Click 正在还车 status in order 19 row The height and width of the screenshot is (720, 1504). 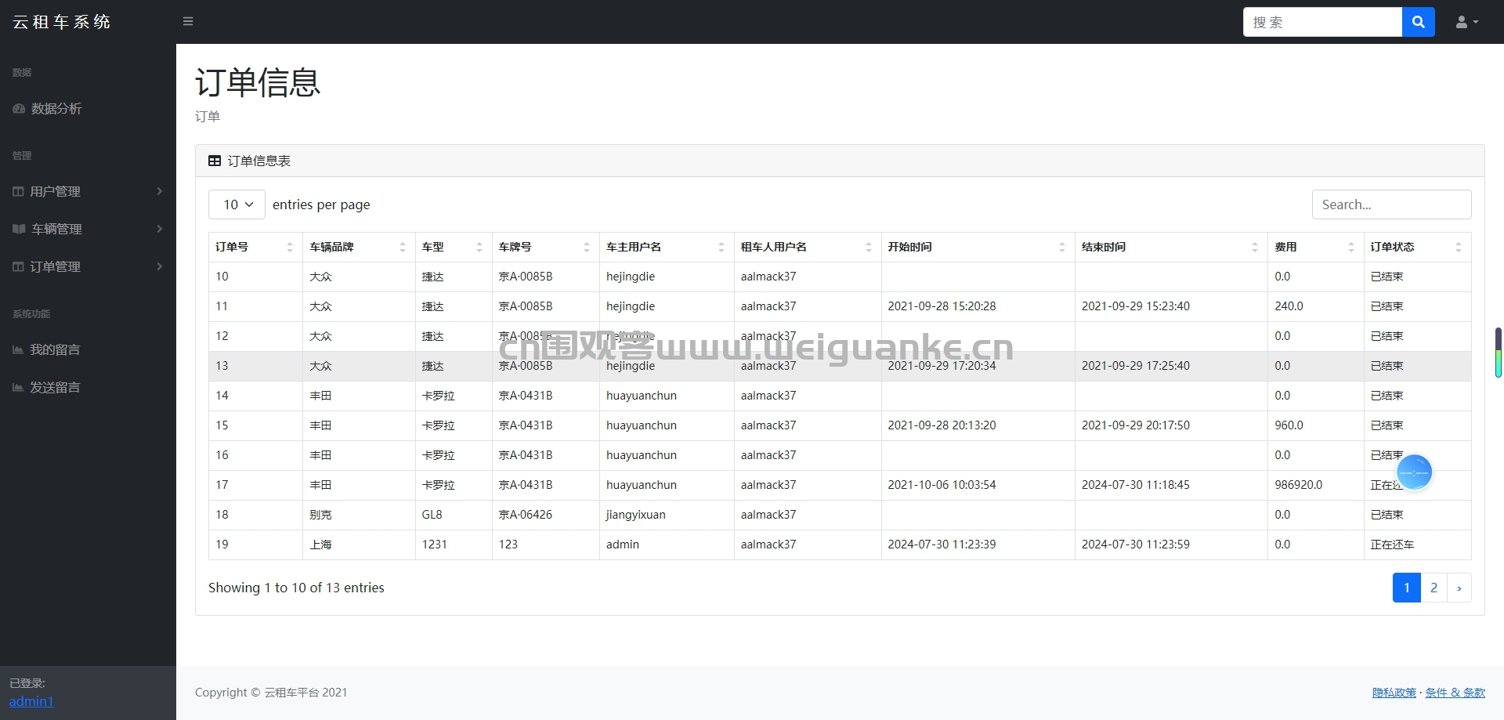(1392, 545)
